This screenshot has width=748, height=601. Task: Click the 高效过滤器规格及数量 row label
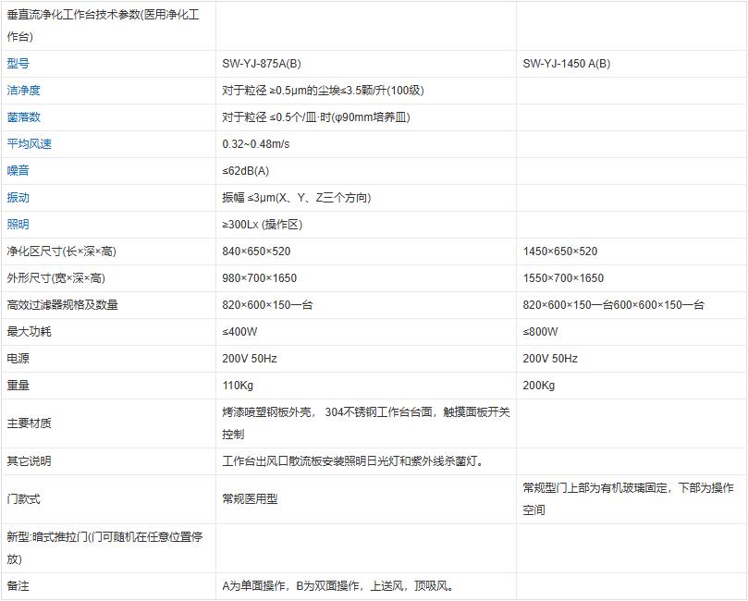pyautogui.click(x=62, y=305)
